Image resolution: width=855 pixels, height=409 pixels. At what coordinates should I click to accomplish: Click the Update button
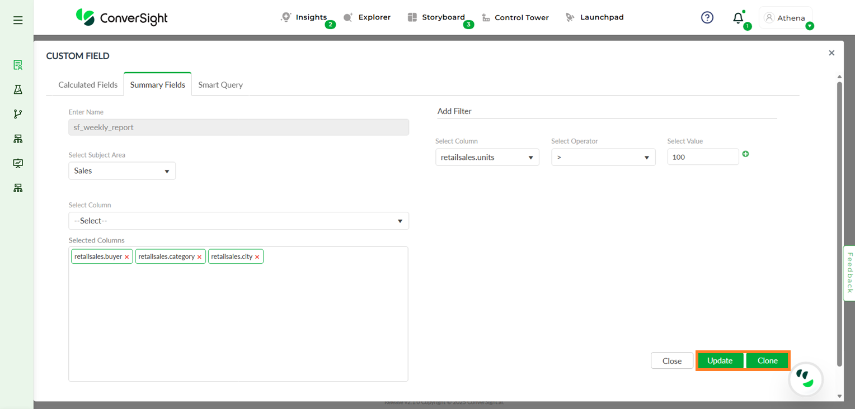pos(720,361)
